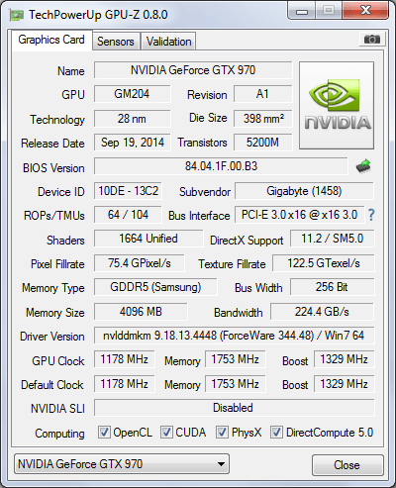Image resolution: width=396 pixels, height=488 pixels.
Task: Toggle the PhysX checkbox
Action: click(x=222, y=432)
